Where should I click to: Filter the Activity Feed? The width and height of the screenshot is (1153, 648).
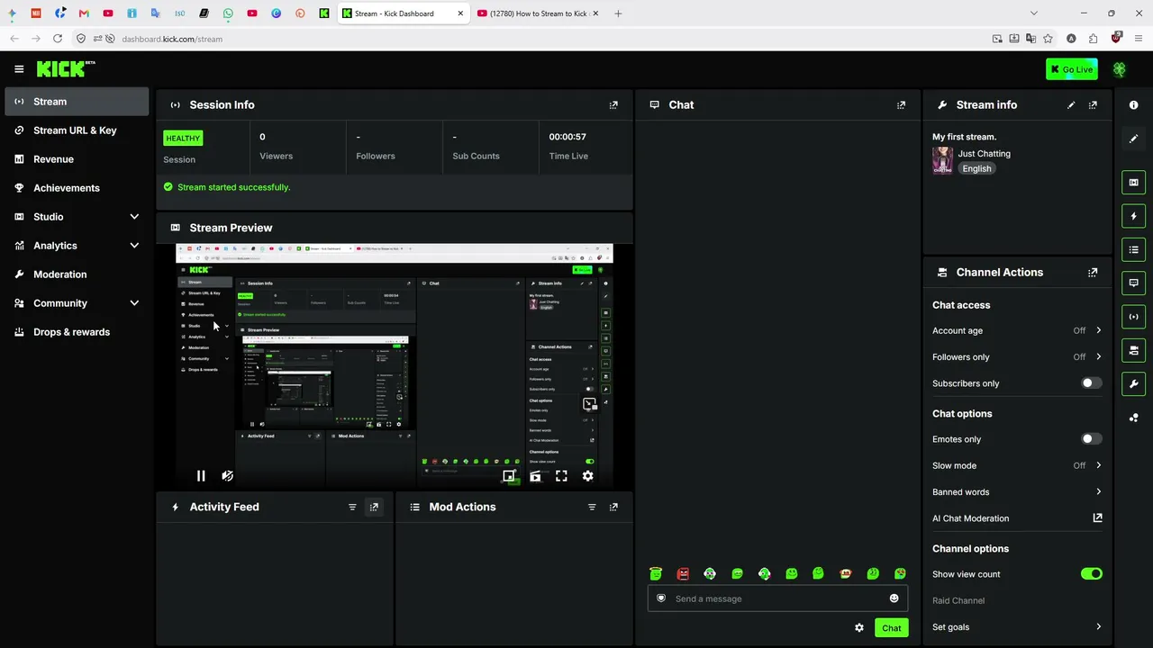click(352, 508)
